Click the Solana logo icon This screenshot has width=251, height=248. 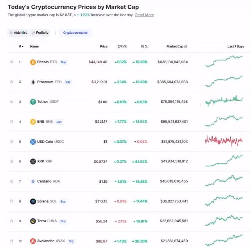click(x=33, y=201)
